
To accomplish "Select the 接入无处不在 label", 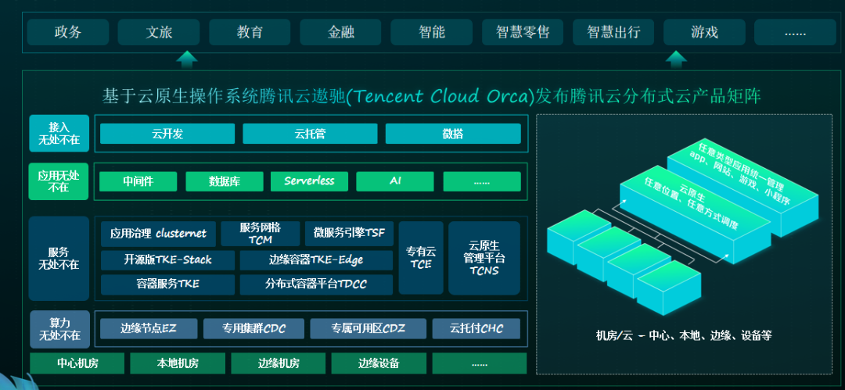I will click(x=59, y=134).
